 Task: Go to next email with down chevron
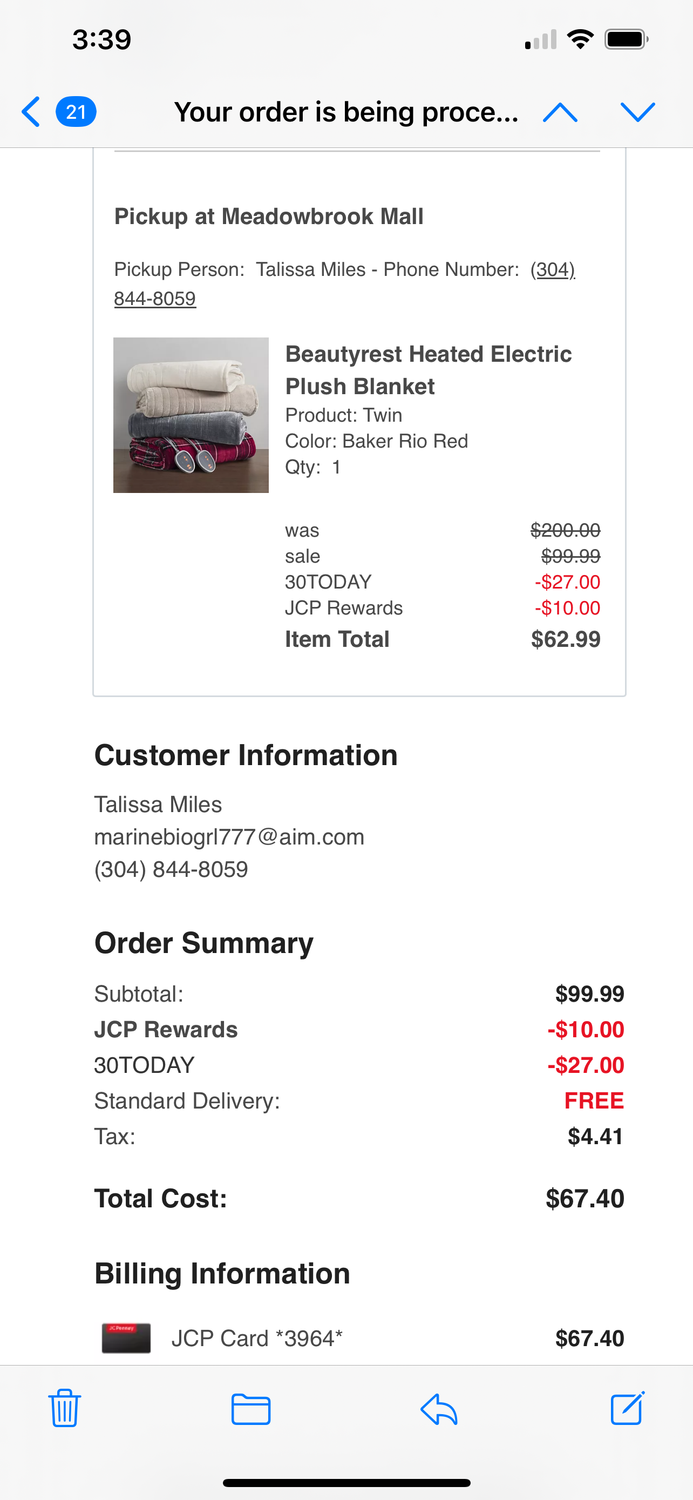pyautogui.click(x=638, y=112)
